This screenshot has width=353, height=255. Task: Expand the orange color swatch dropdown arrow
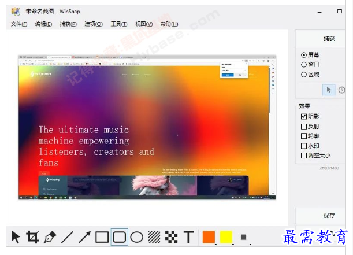(x=216, y=244)
